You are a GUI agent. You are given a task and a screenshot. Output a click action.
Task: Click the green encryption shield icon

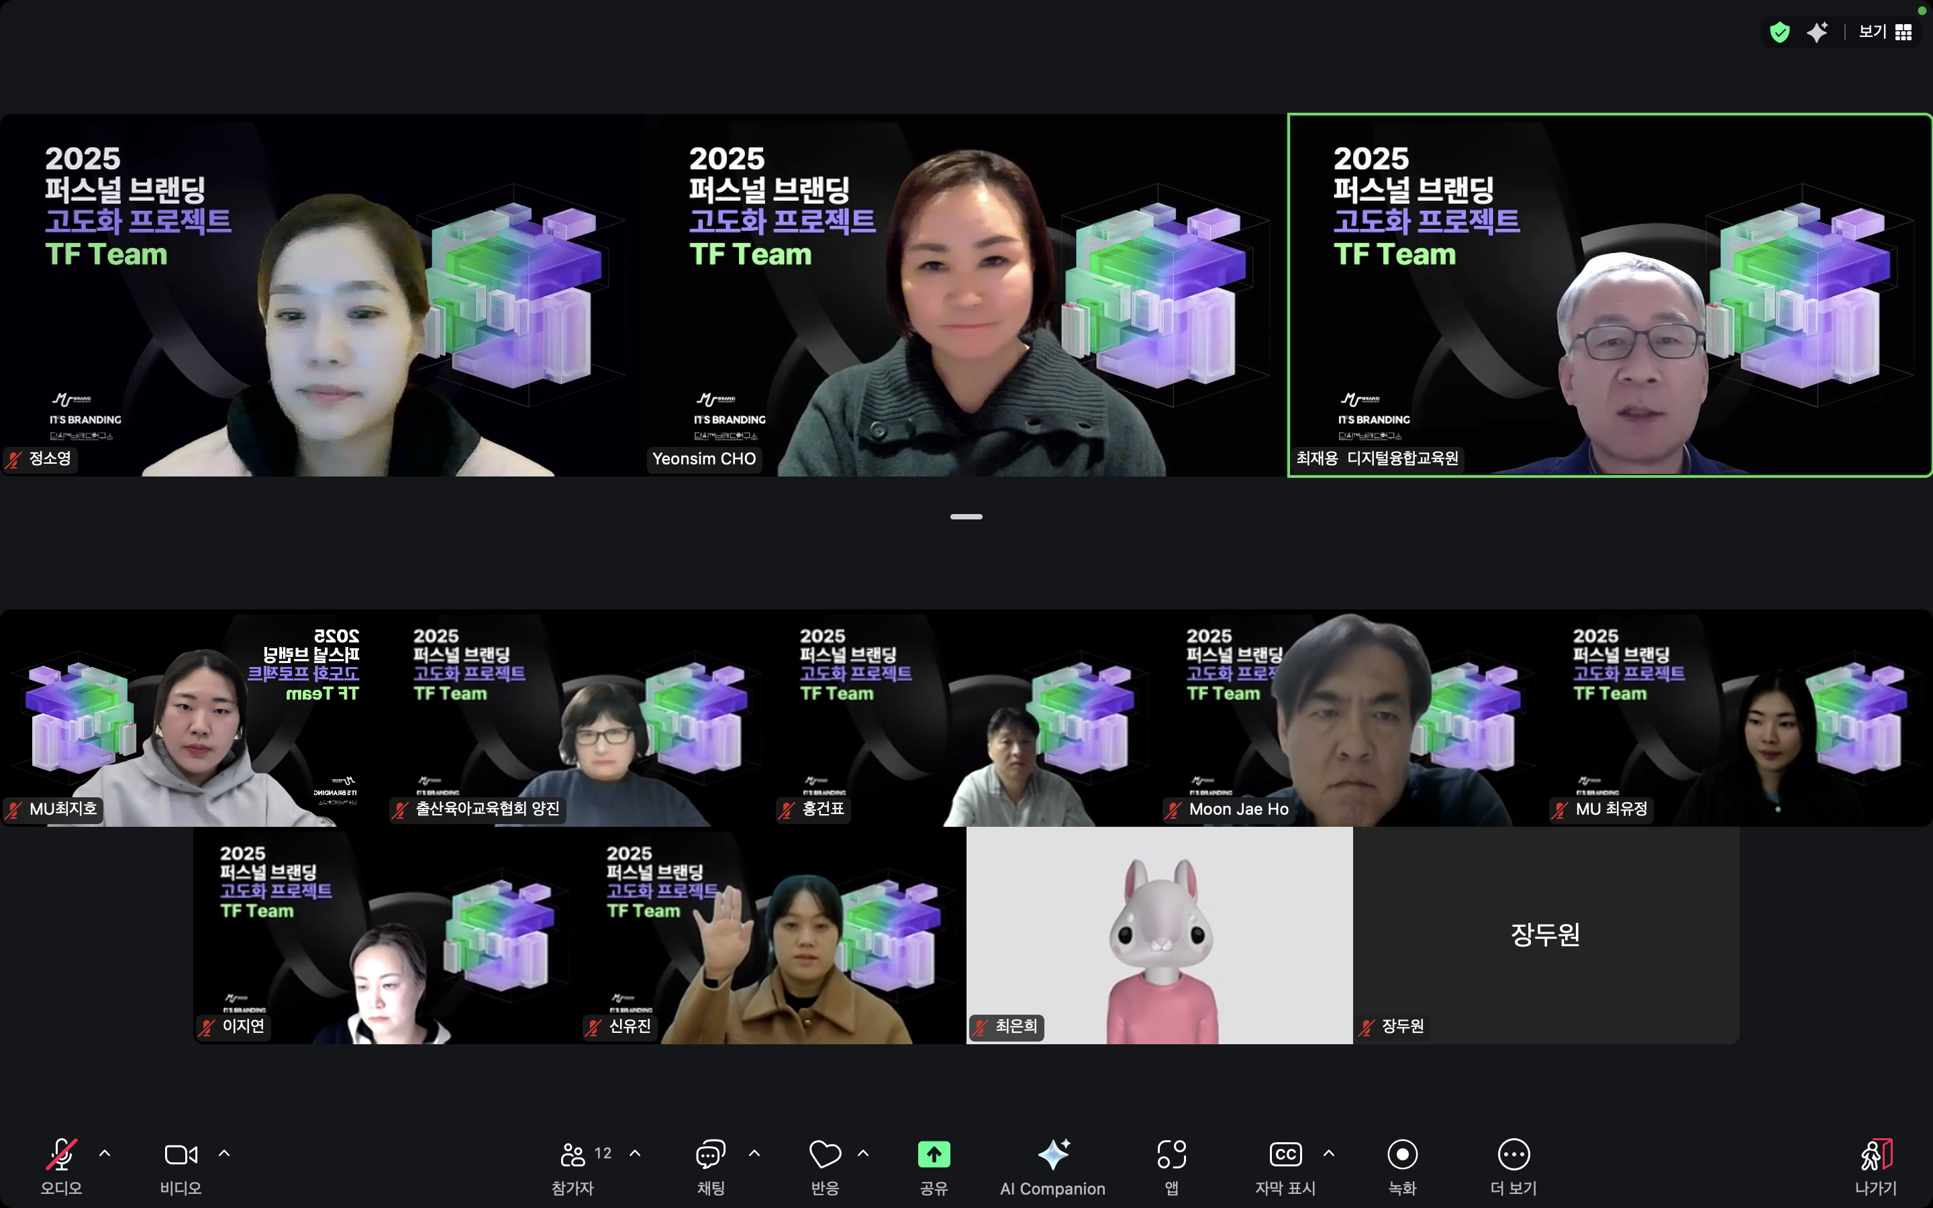pos(1780,32)
